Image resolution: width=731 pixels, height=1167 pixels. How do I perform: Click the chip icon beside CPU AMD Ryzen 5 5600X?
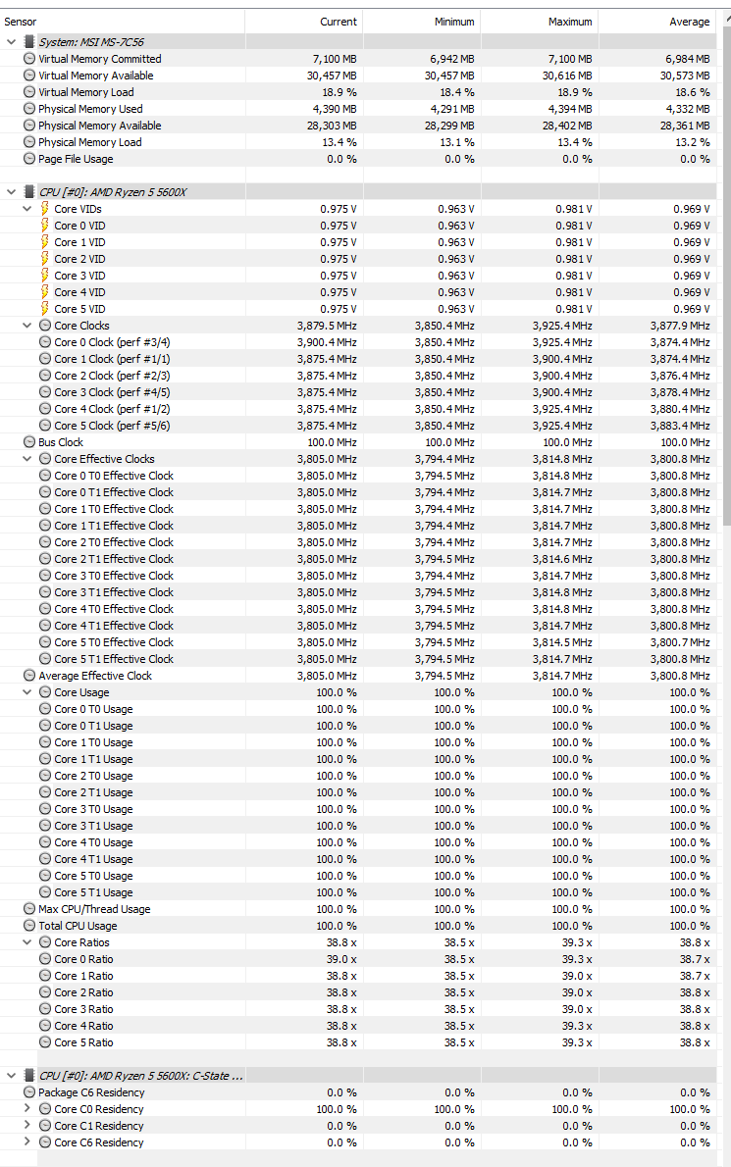pos(29,192)
